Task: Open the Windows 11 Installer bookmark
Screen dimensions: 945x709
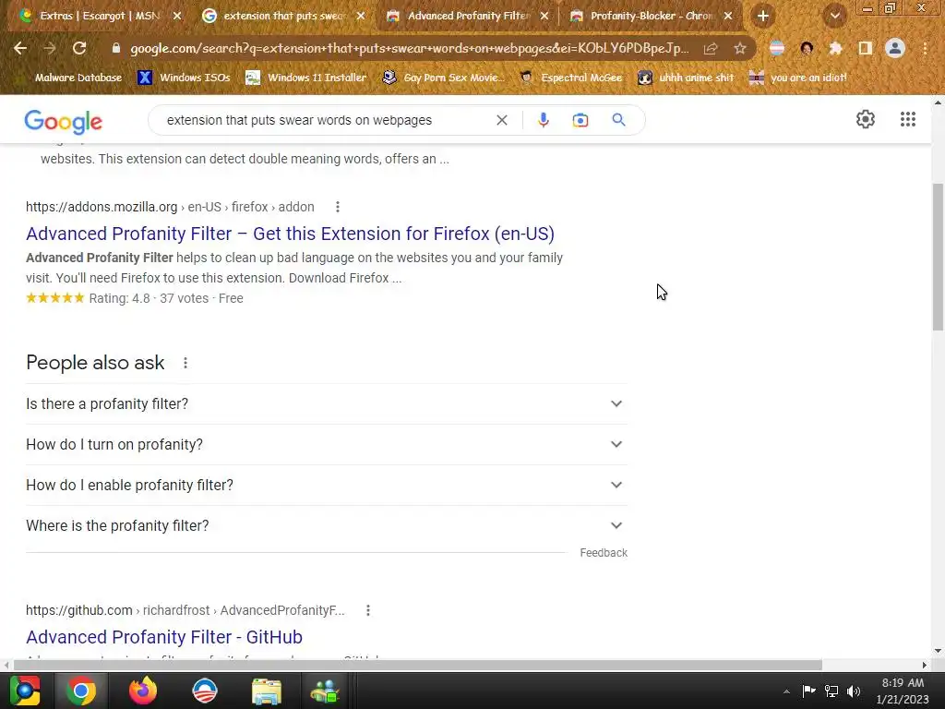Action: pos(306,78)
